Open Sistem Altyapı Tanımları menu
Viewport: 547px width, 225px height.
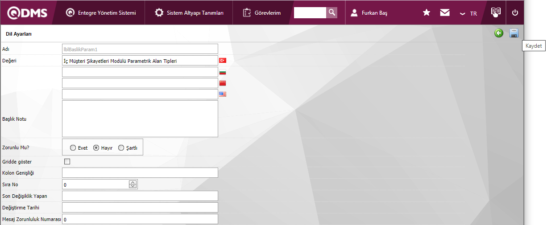tap(189, 13)
